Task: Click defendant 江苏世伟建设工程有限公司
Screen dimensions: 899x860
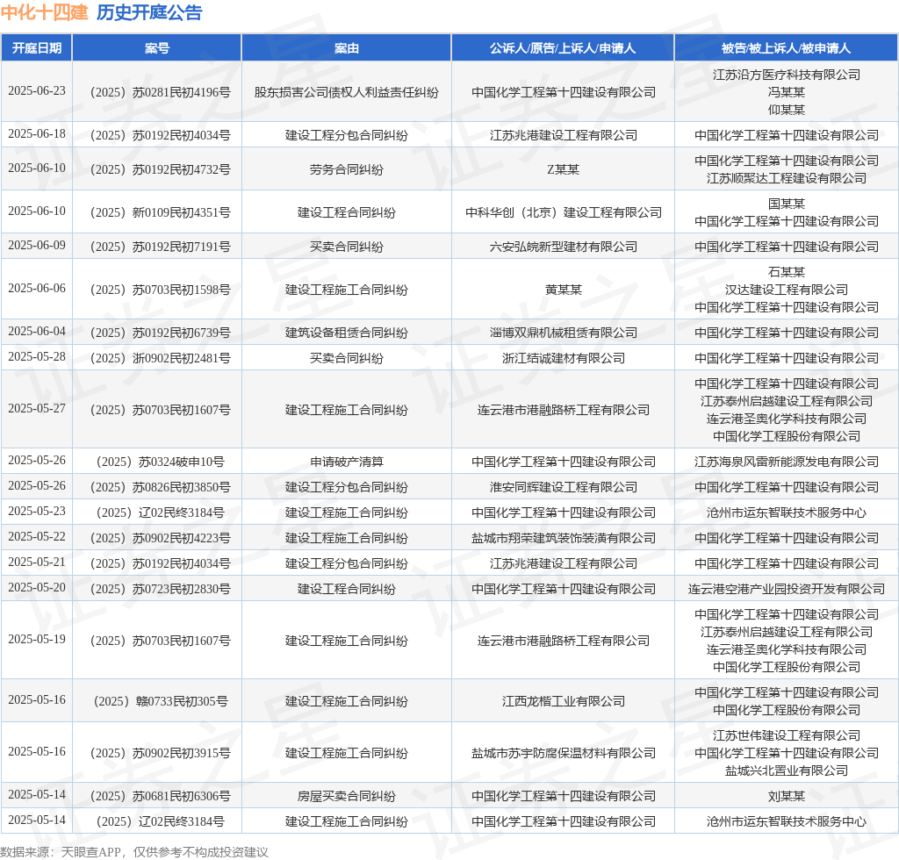Action: (787, 735)
